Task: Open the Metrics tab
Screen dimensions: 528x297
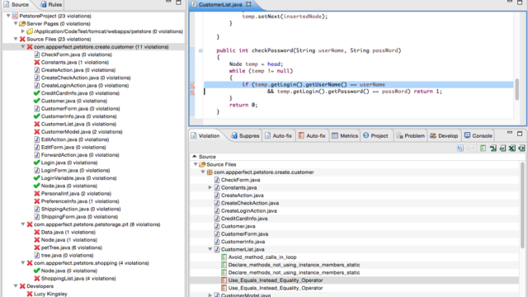Action: pos(345,135)
